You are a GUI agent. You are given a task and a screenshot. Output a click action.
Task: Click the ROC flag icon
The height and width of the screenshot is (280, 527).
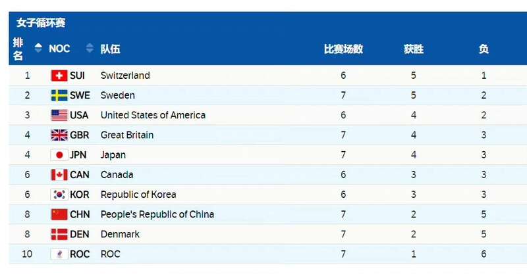(x=59, y=254)
